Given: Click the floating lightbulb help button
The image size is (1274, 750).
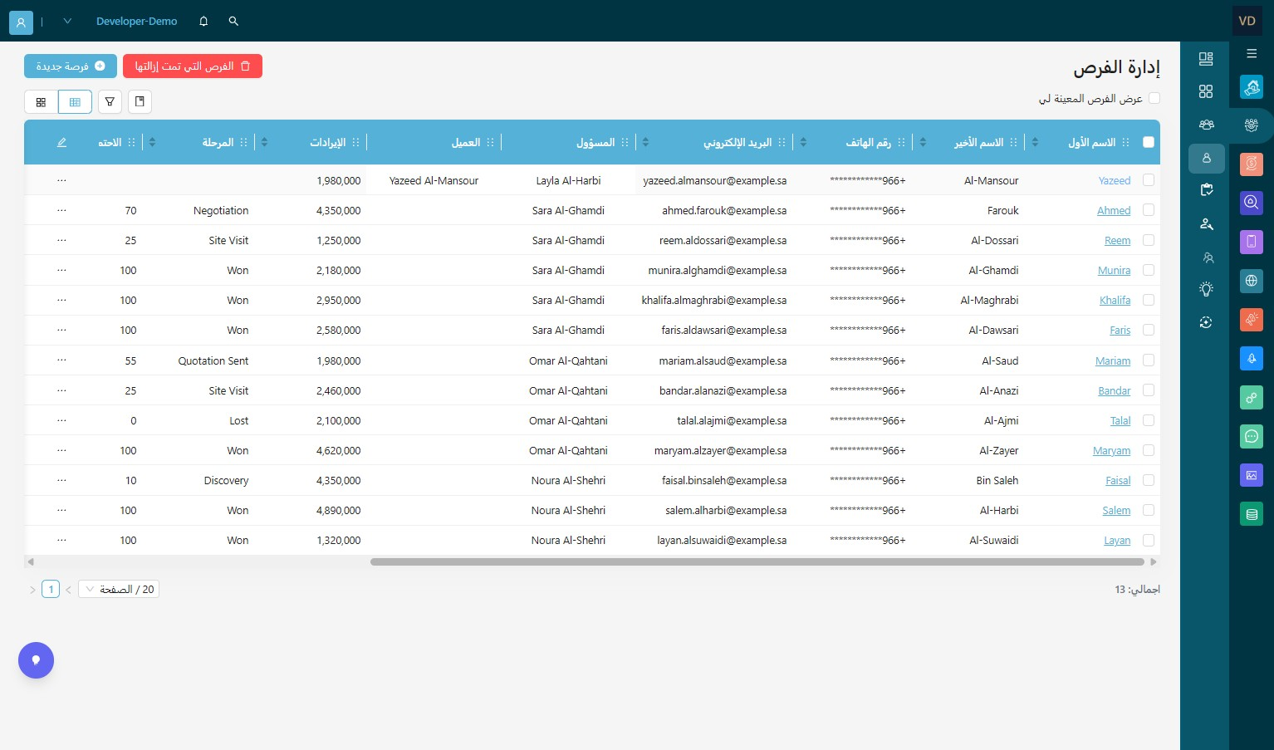Looking at the screenshot, I should [x=36, y=660].
